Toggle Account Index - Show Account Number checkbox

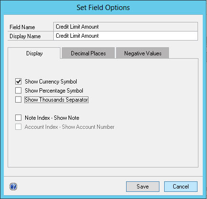pyautogui.click(x=19, y=127)
